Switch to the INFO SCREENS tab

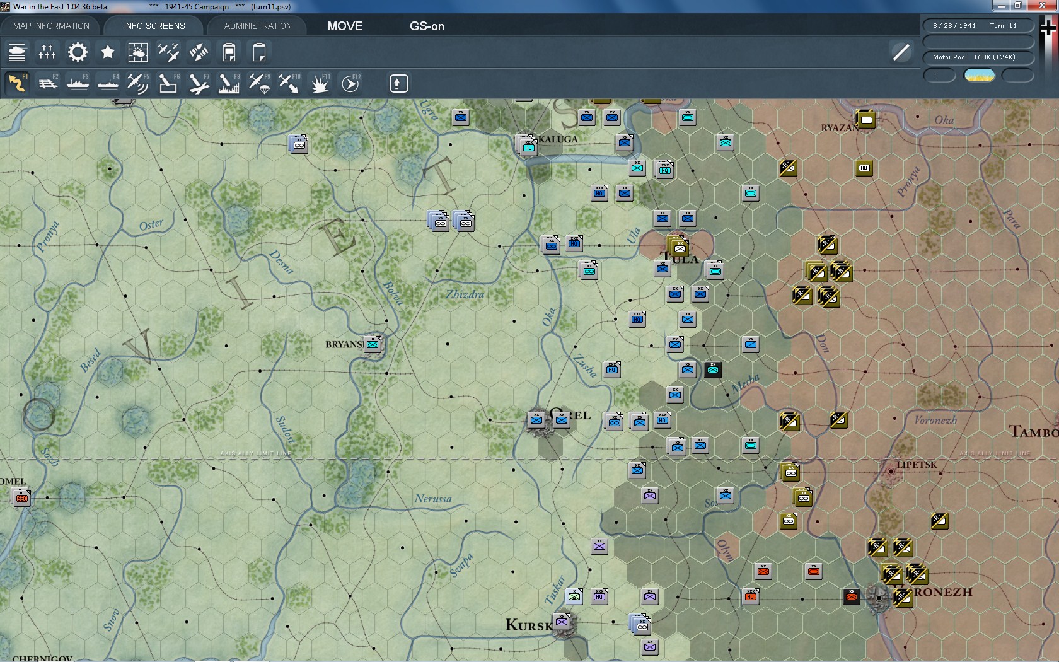(x=154, y=26)
